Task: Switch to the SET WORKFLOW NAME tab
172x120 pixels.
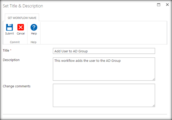Action: click(21, 18)
